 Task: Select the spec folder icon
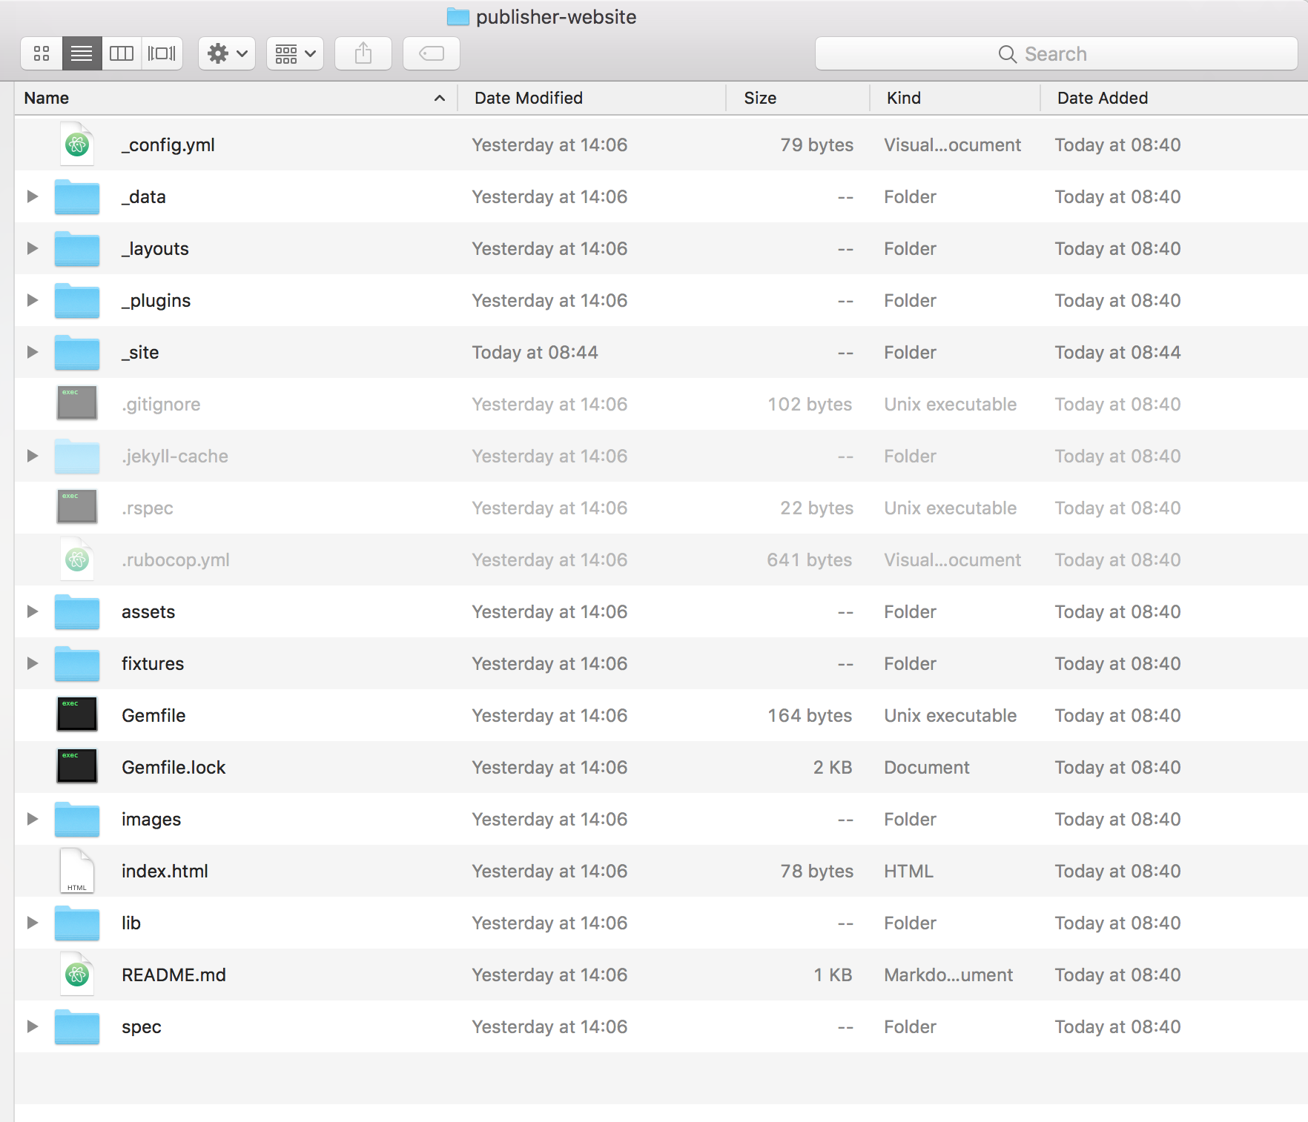coord(77,1027)
